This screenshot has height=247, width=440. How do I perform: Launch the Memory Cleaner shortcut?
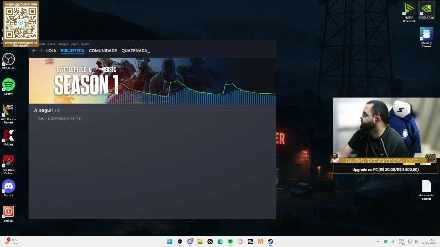coord(426,38)
